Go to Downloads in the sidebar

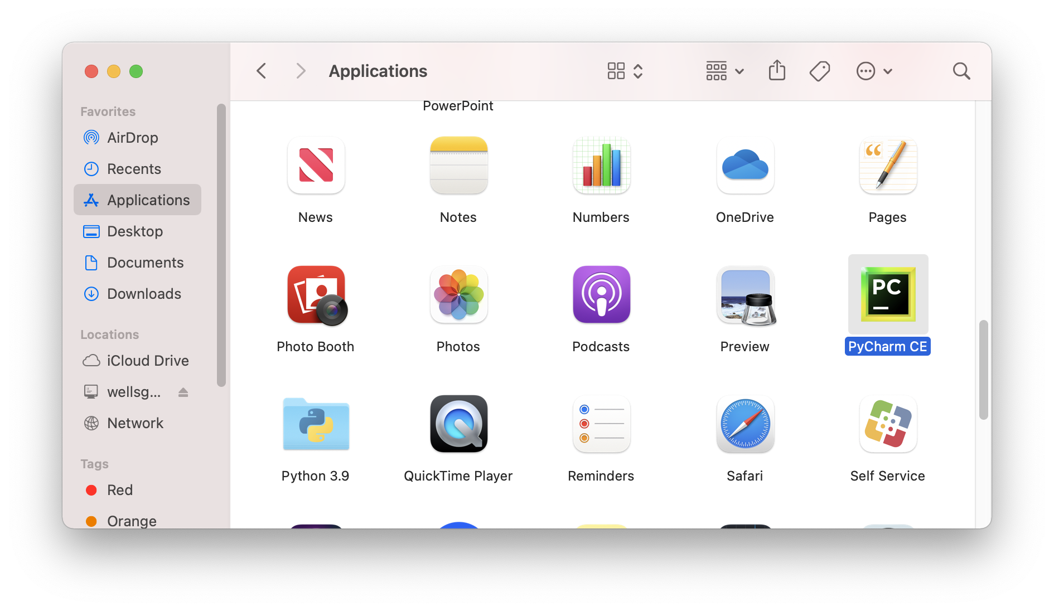click(x=143, y=294)
